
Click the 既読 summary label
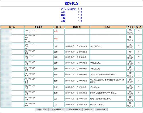tap(63, 15)
